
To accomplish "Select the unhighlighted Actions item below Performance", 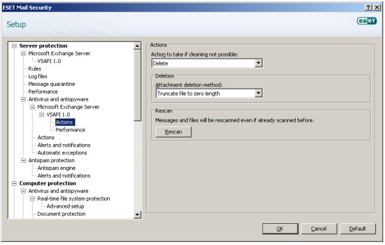I will [x=46, y=138].
